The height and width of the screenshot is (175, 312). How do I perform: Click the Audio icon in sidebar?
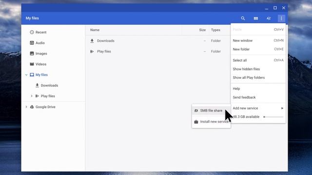[32, 43]
